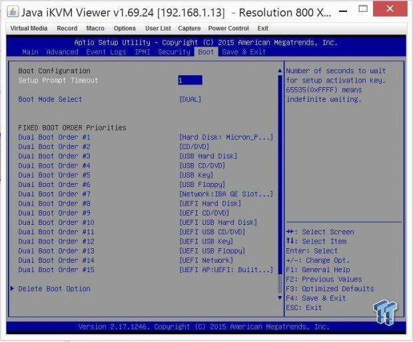Open the Macro menu
Viewport: 413px width, 342px height.
pos(95,29)
